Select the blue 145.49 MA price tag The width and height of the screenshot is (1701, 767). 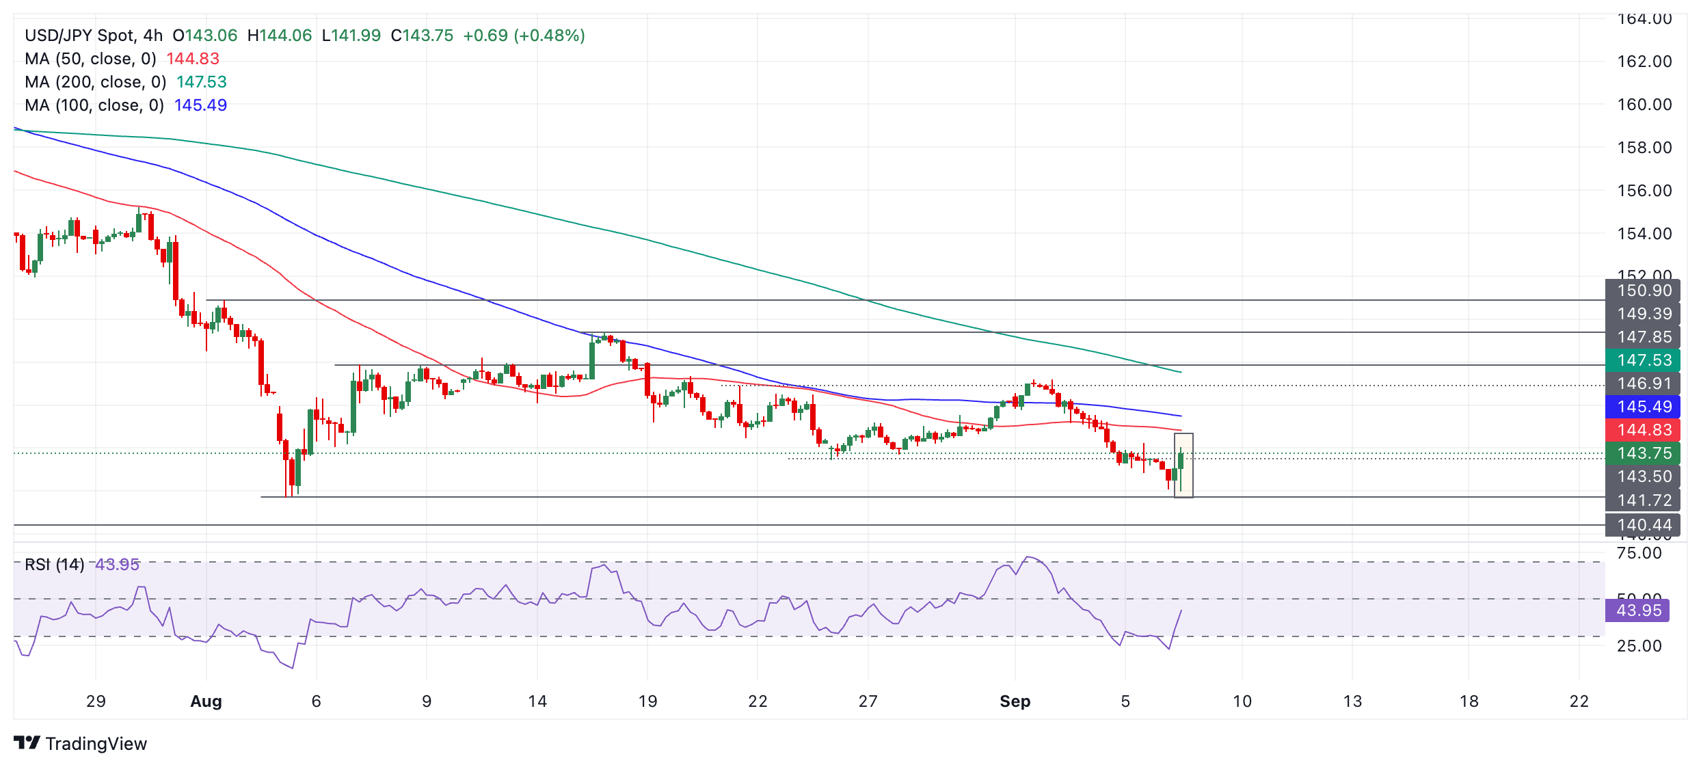coord(1642,407)
